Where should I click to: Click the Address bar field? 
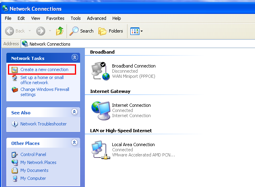coord(138,44)
